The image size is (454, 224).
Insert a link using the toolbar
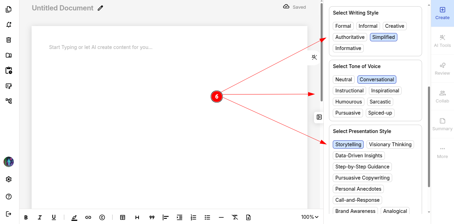coord(88,217)
